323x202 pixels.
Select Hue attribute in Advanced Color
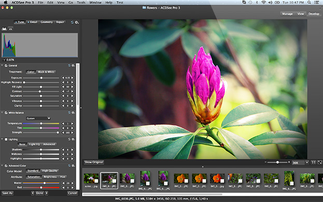tap(63, 177)
